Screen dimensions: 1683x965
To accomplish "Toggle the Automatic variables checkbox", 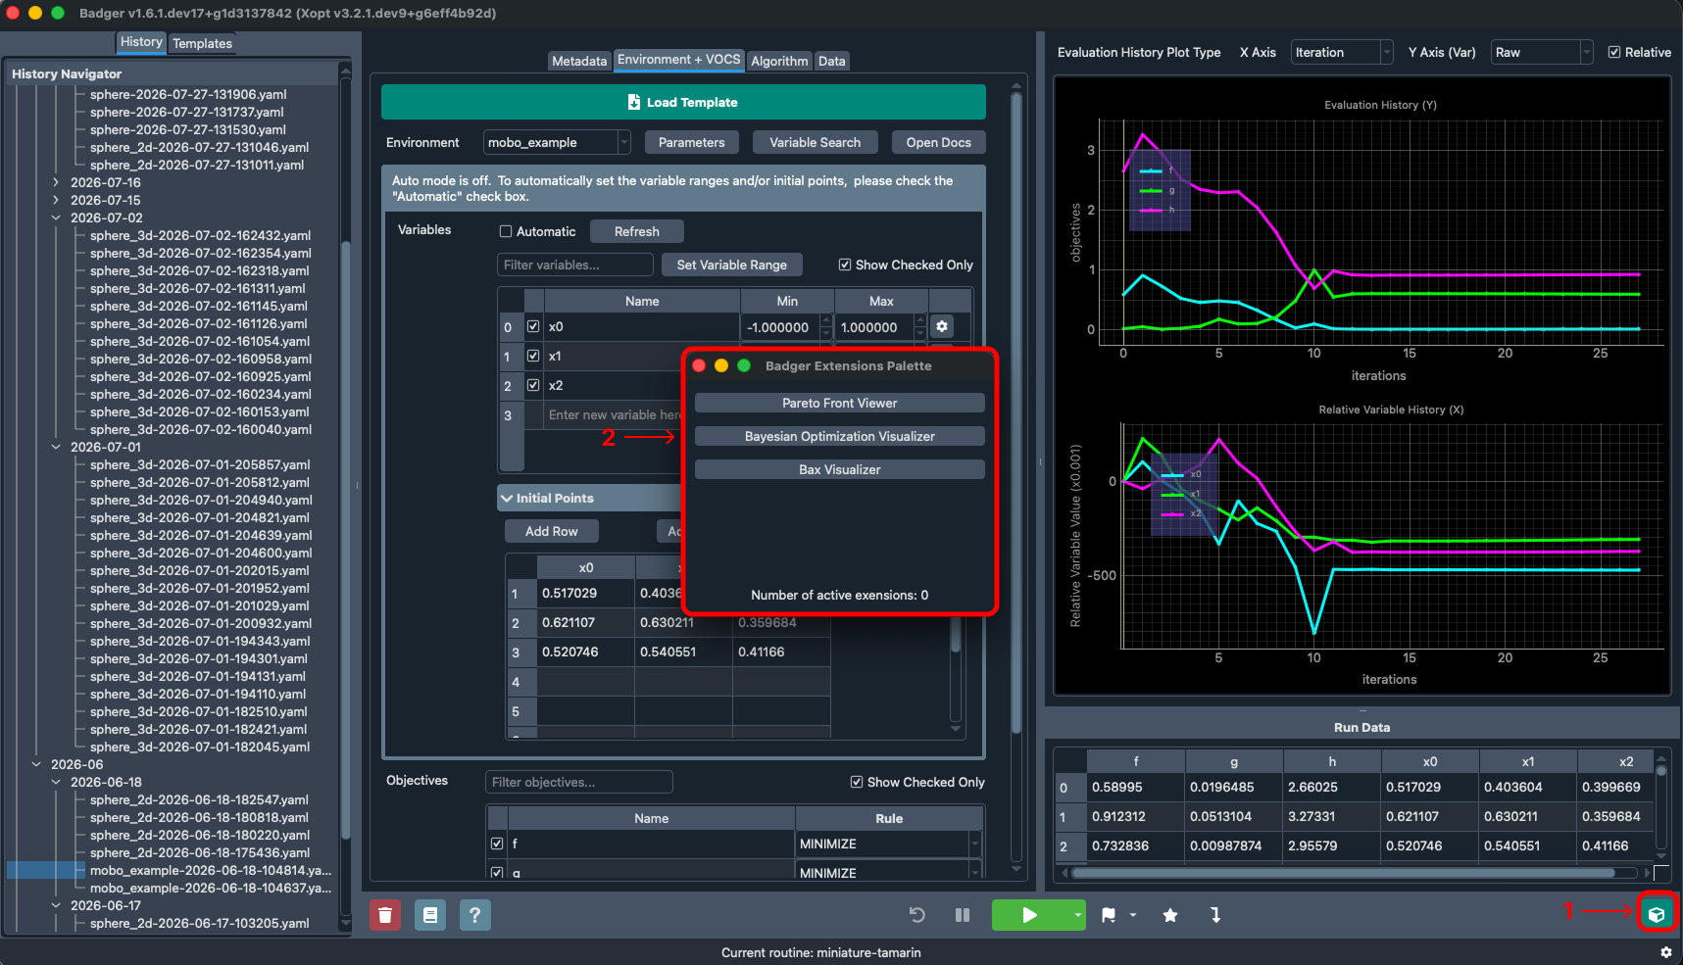I will point(506,232).
